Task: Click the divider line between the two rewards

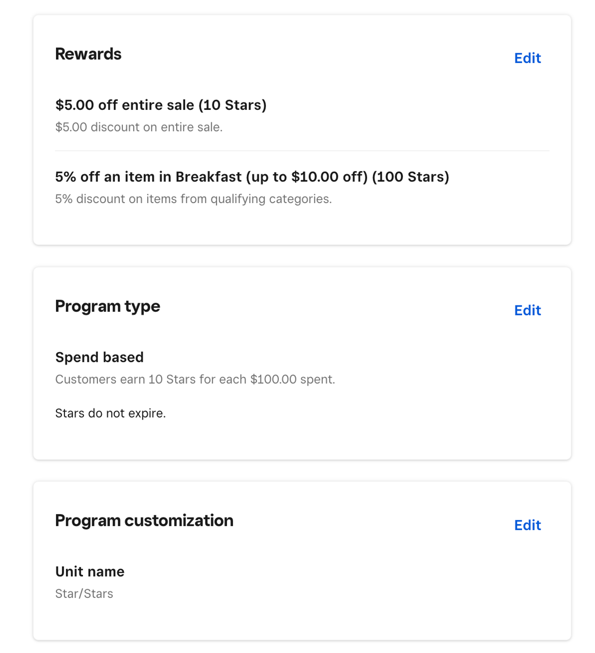Action: pyautogui.click(x=302, y=151)
